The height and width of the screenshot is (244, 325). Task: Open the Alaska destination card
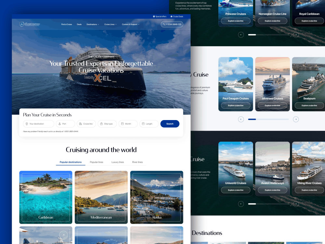157,197
